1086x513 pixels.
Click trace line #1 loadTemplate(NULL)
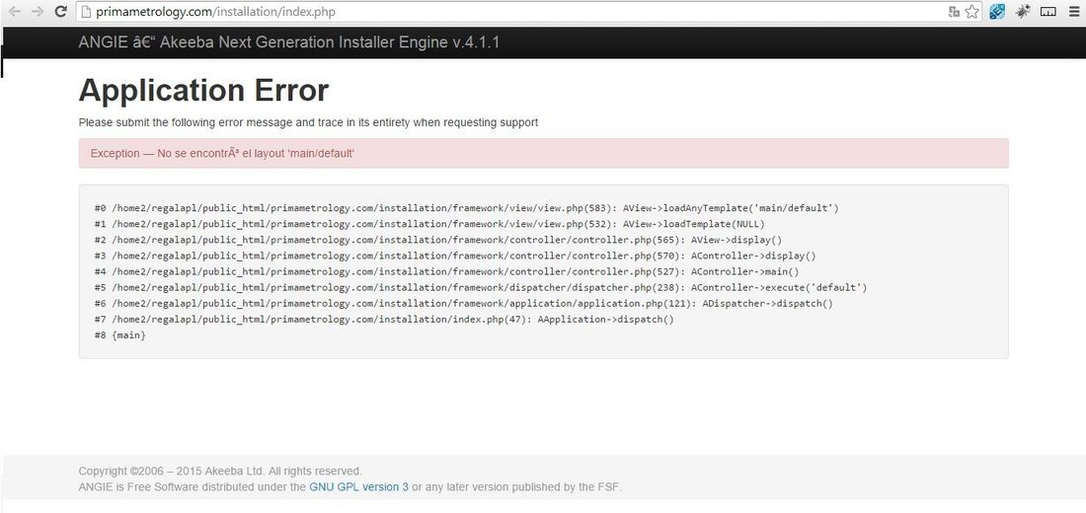coord(429,224)
